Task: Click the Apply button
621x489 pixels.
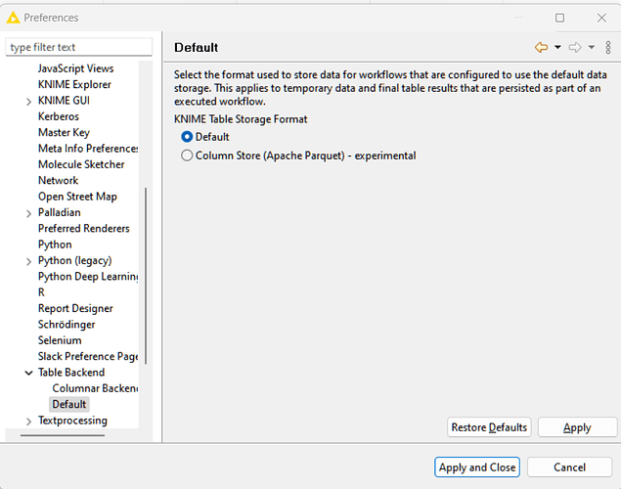Action: [577, 427]
